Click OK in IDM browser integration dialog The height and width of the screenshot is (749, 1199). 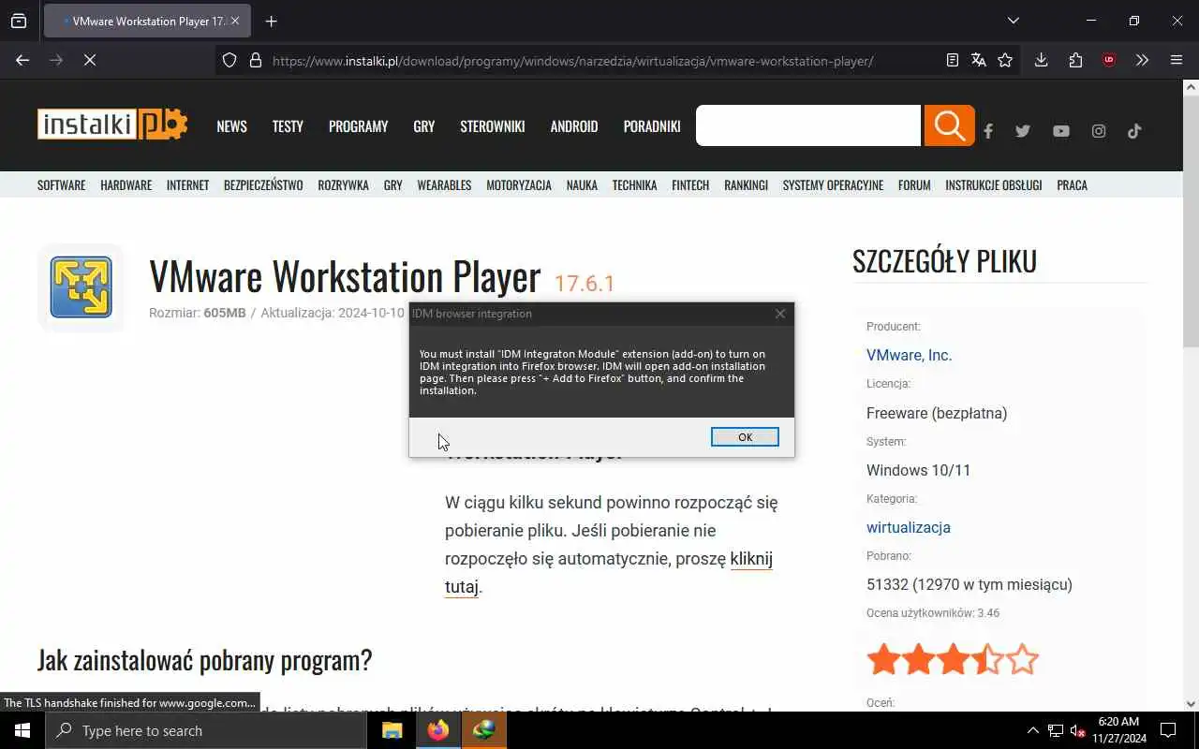pos(745,437)
